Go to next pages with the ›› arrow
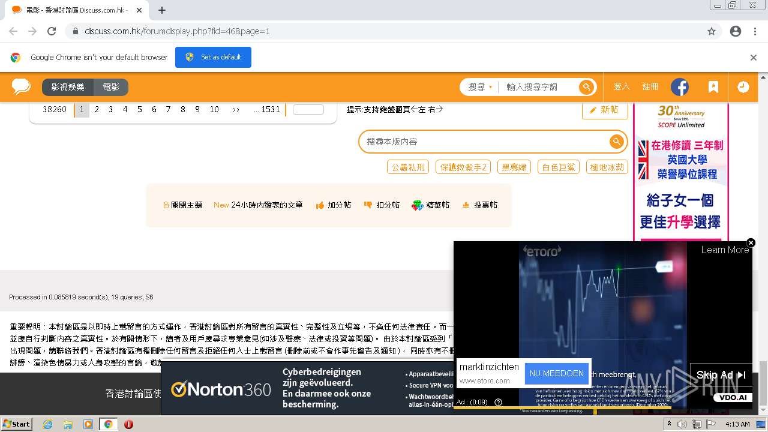Viewport: 768px width, 432px height. 236,110
